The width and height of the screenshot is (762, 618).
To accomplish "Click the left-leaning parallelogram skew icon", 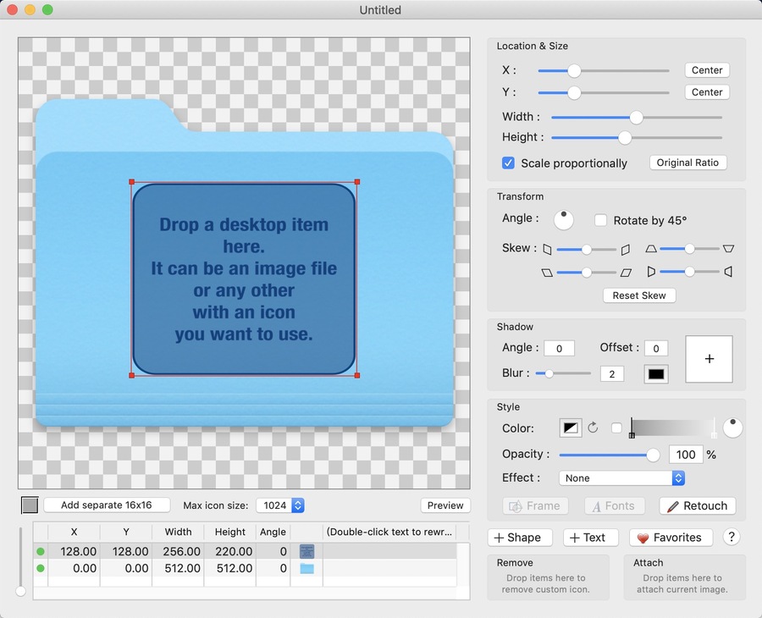I will pyautogui.click(x=547, y=273).
